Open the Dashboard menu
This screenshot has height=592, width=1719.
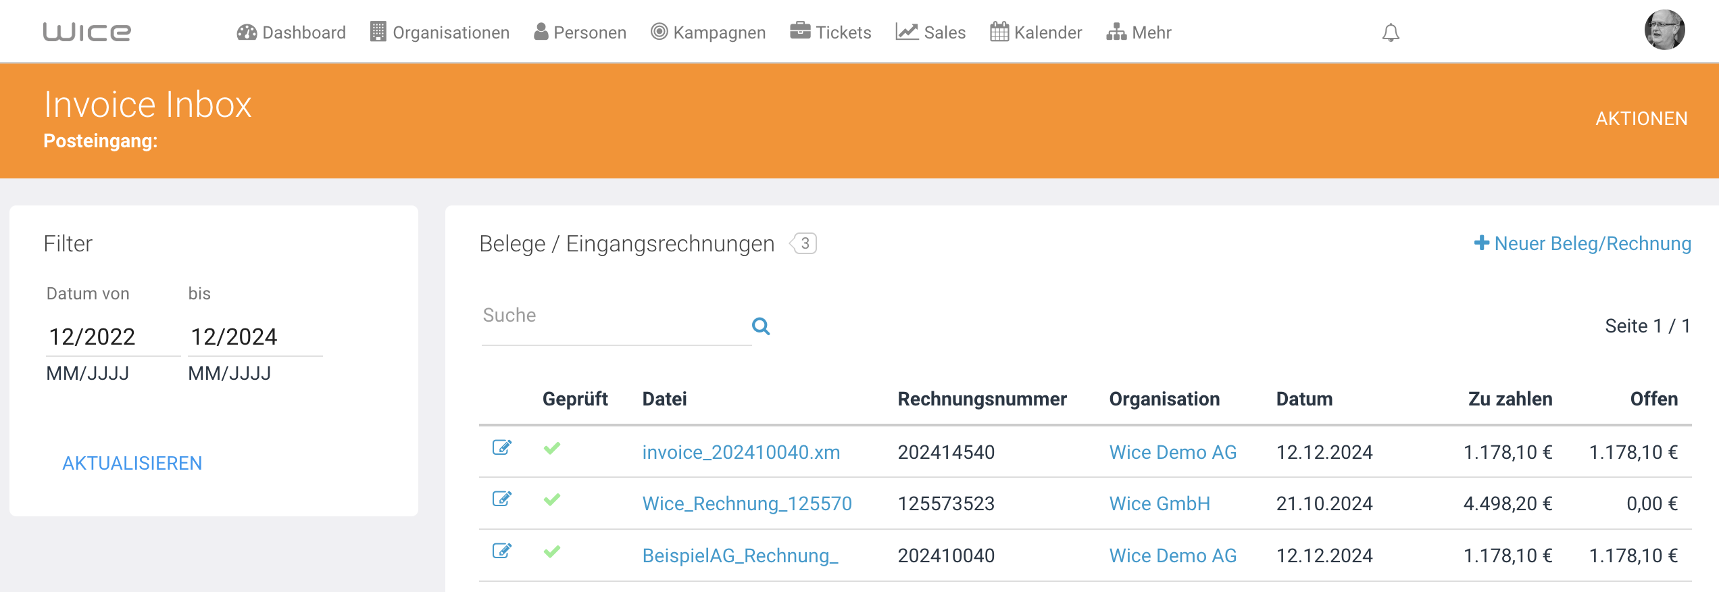pos(291,32)
